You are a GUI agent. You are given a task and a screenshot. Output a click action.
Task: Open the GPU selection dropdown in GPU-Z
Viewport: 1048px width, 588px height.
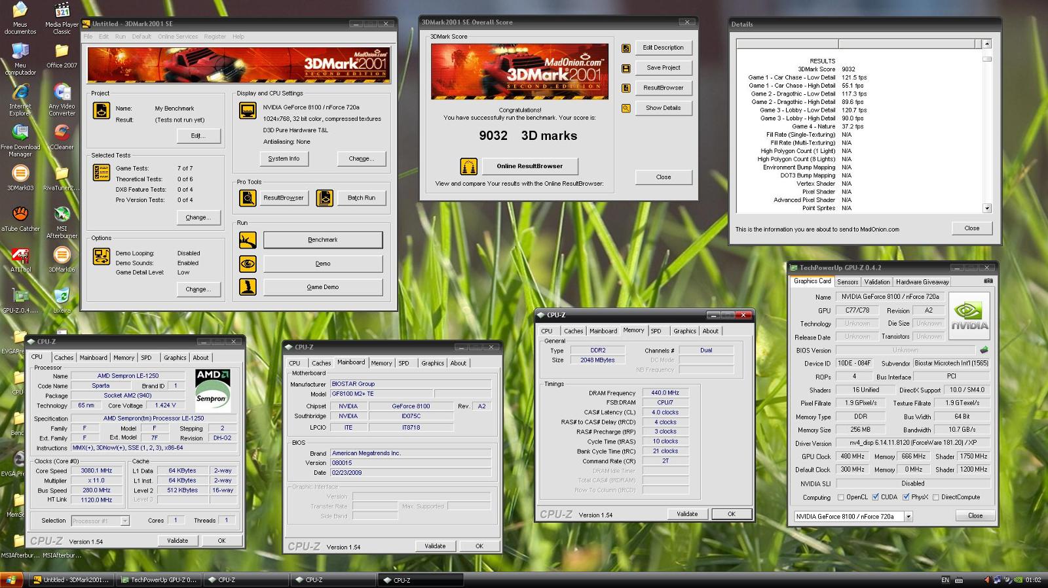908,517
